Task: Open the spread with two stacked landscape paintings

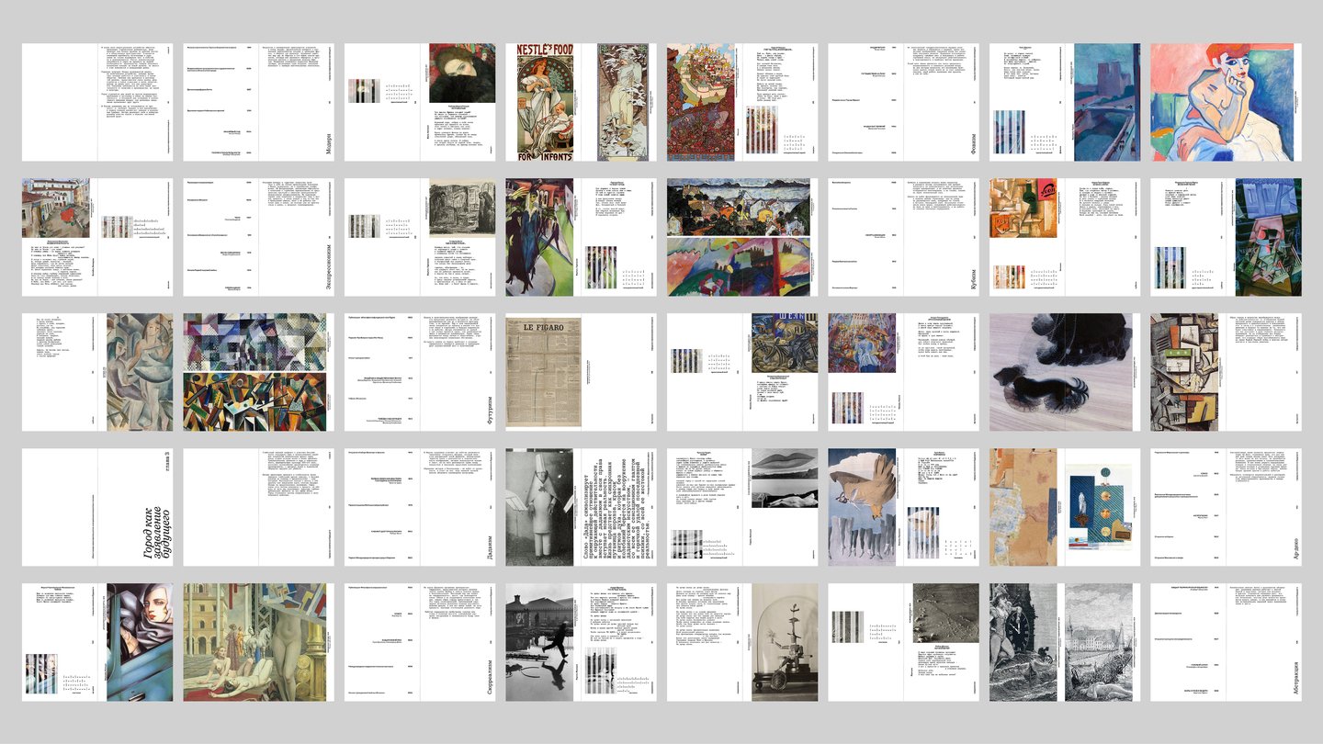Action: point(742,237)
